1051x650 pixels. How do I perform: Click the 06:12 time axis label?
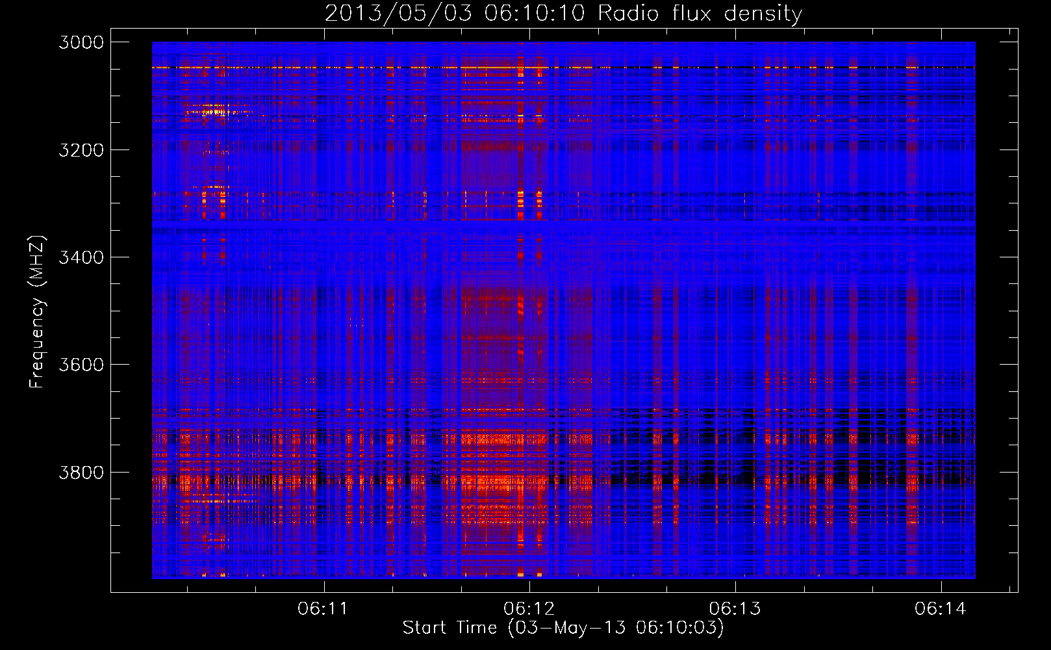529,608
